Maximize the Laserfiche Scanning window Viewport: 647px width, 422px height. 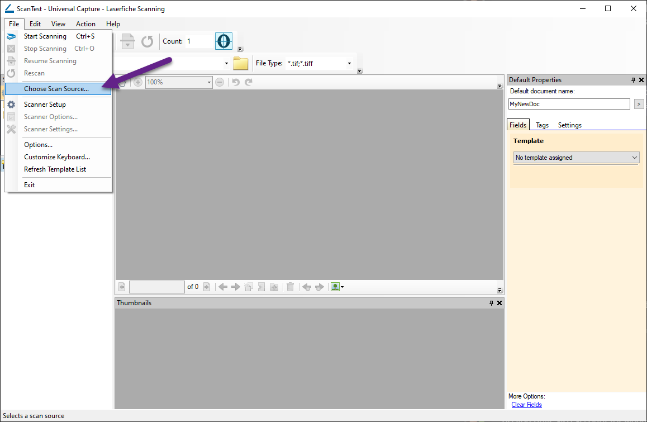coord(608,9)
